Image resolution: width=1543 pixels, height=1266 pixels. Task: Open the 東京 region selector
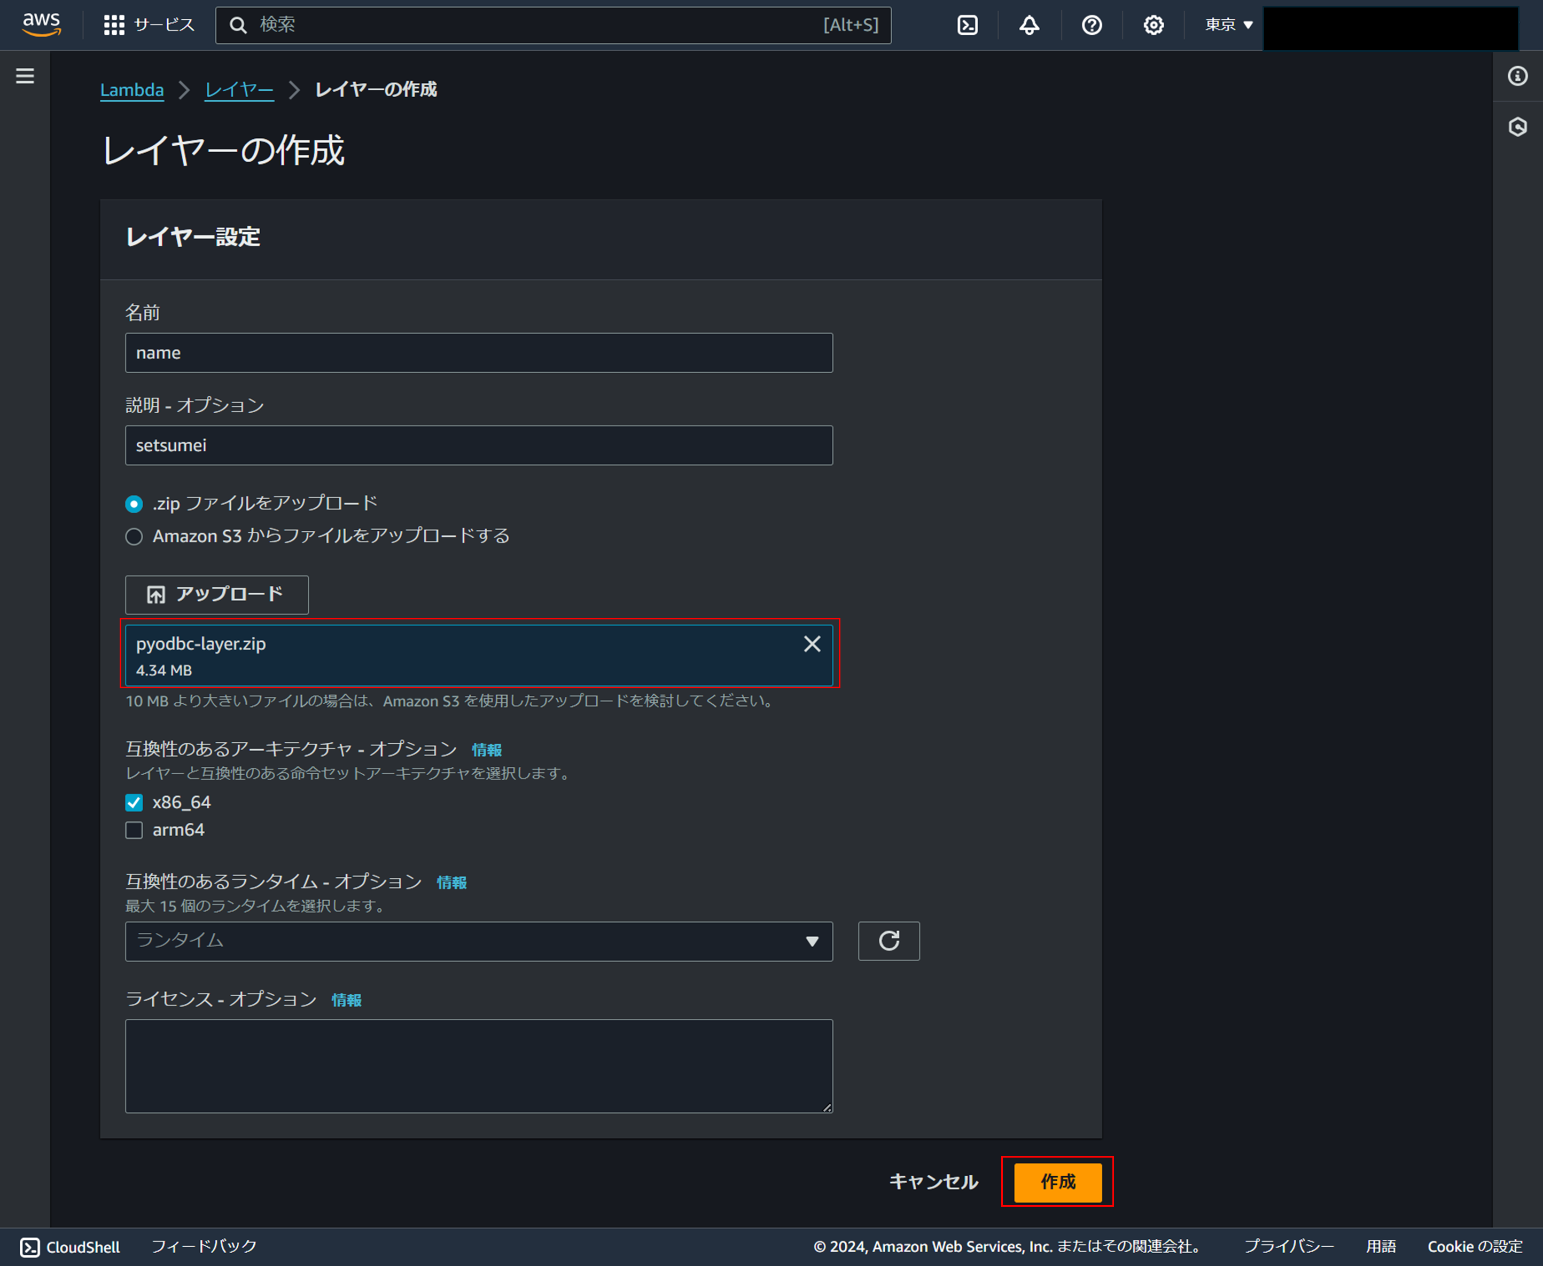tap(1226, 25)
